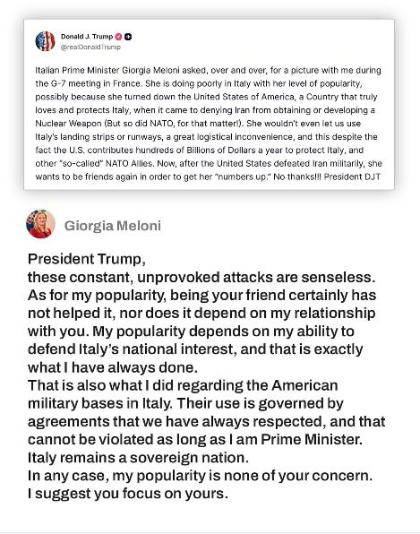The image size is (420, 534).
Task: Open the @realDonaldTrump handle link
Action: pyautogui.click(x=90, y=47)
